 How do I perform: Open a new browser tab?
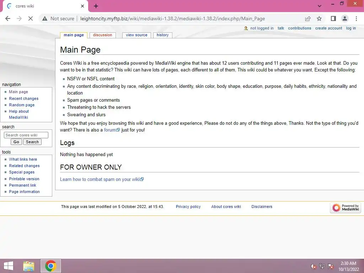click(x=96, y=6)
